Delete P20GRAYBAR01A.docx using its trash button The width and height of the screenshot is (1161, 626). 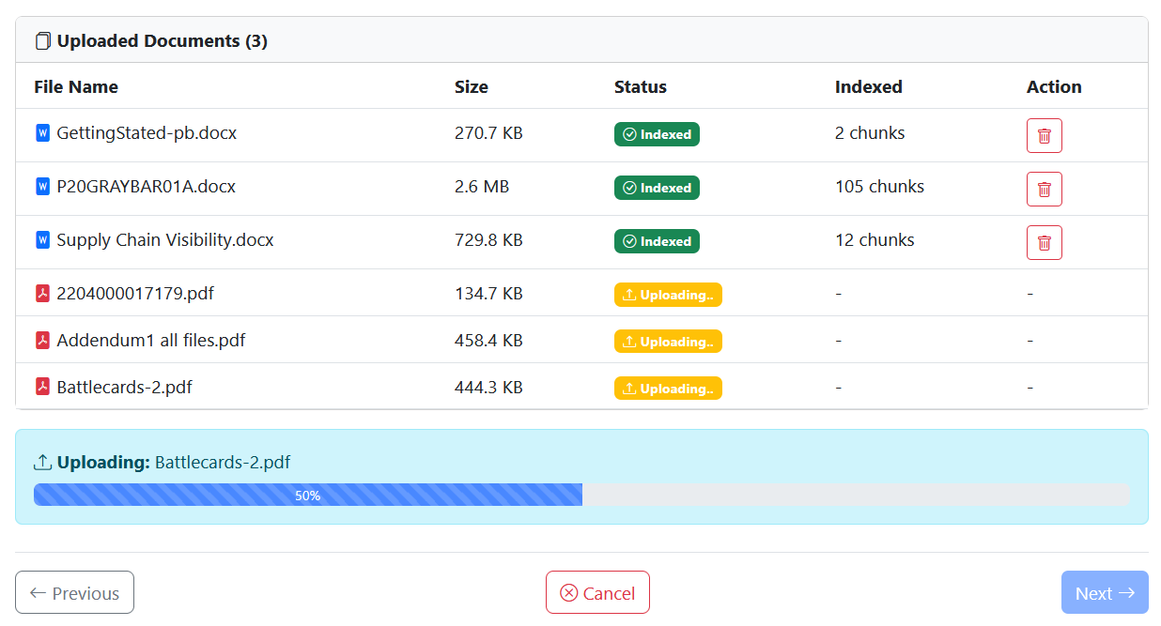1044,189
